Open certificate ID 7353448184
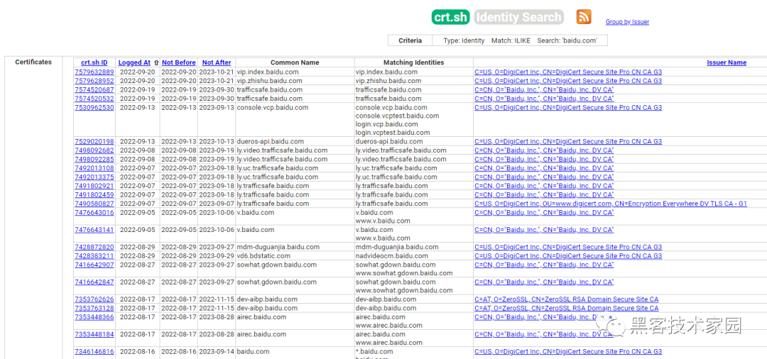 (94, 335)
